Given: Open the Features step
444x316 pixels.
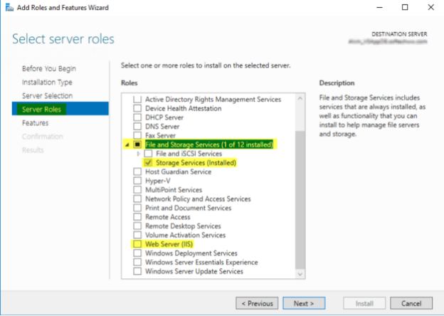Looking at the screenshot, I should coord(35,122).
